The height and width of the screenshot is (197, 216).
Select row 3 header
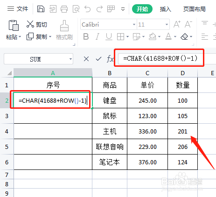(x=7, y=116)
